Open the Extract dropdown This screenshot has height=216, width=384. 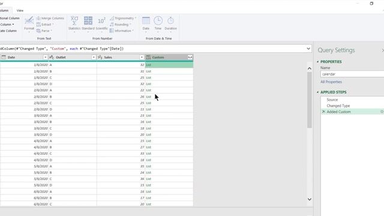pos(45,25)
